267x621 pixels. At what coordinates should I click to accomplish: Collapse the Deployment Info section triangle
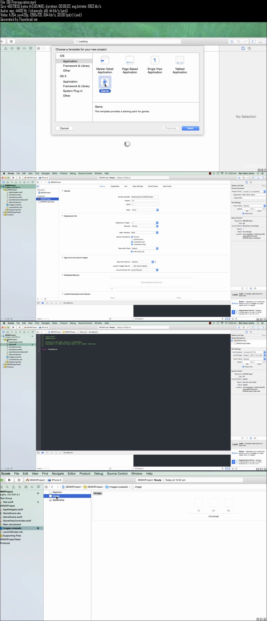63,216
